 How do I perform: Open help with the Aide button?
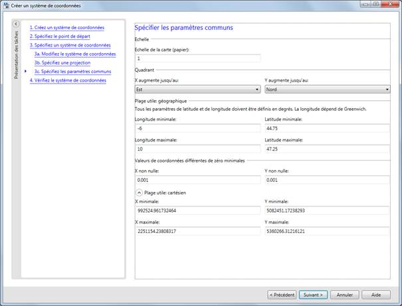click(x=375, y=294)
